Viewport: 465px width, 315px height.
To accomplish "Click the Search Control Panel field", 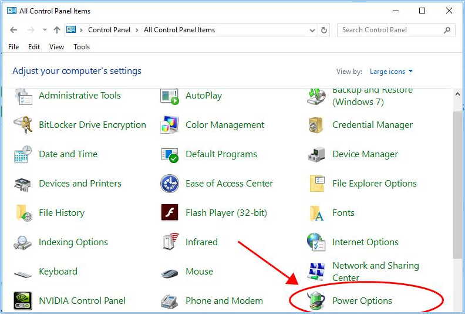I will pos(390,30).
